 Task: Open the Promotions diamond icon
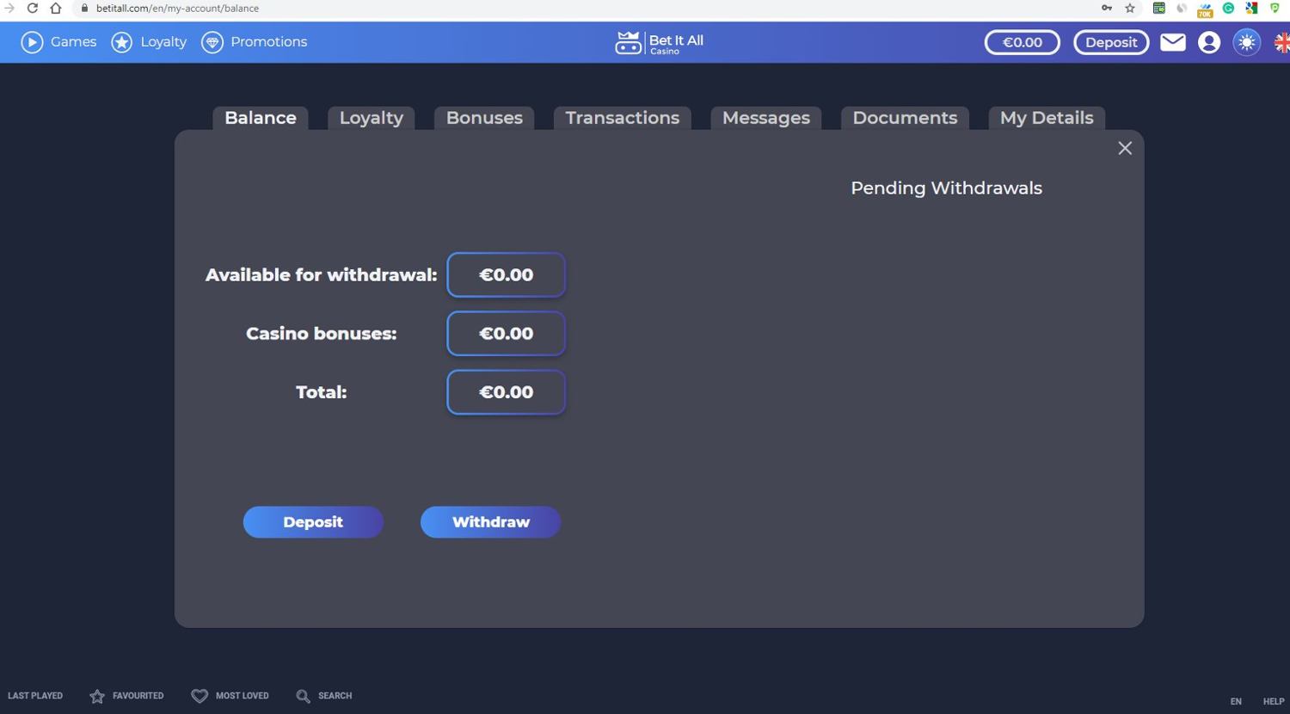[212, 42]
